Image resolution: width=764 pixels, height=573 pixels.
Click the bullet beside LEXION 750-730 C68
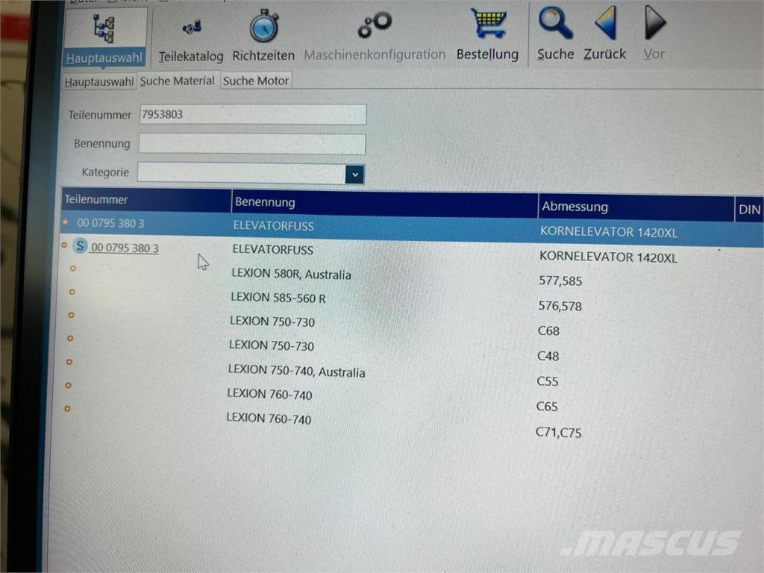71,316
